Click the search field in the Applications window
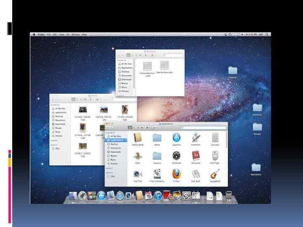This screenshot has height=227, width=303. pyautogui.click(x=203, y=127)
